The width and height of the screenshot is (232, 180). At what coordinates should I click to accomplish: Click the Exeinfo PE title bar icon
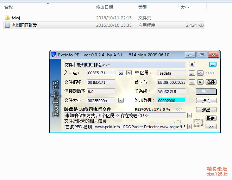coord(54,55)
